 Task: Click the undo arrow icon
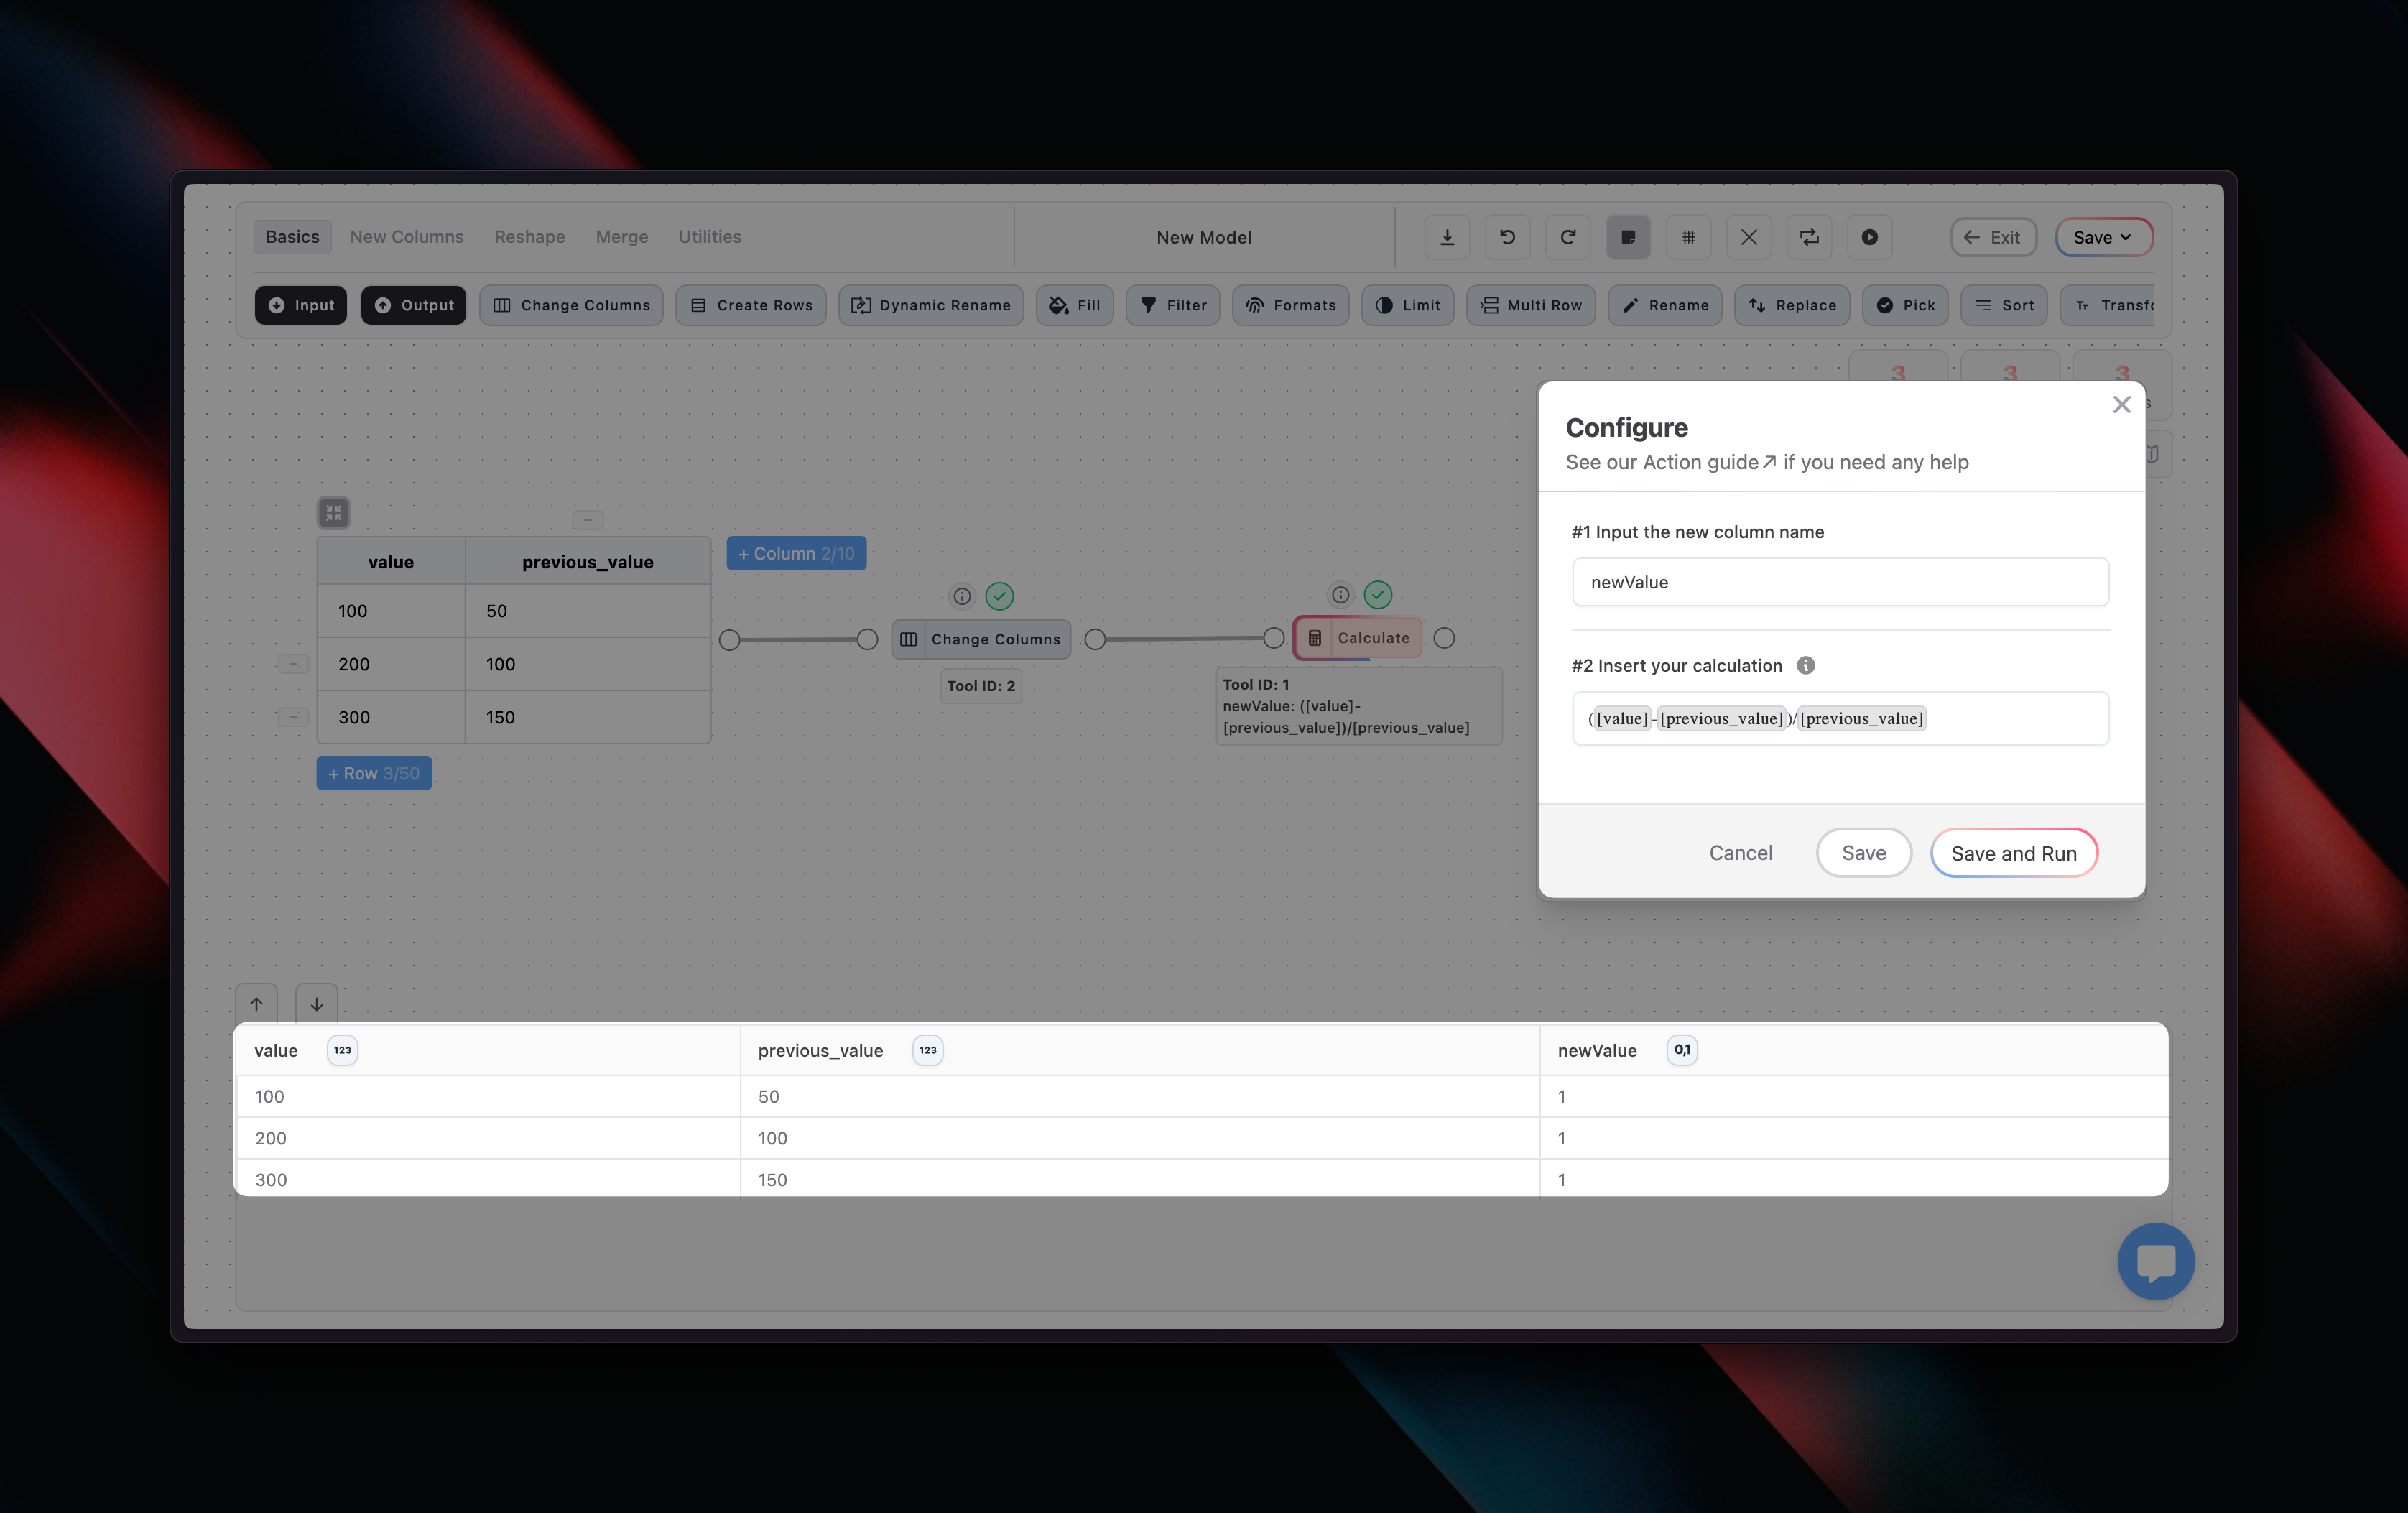[x=1507, y=237]
